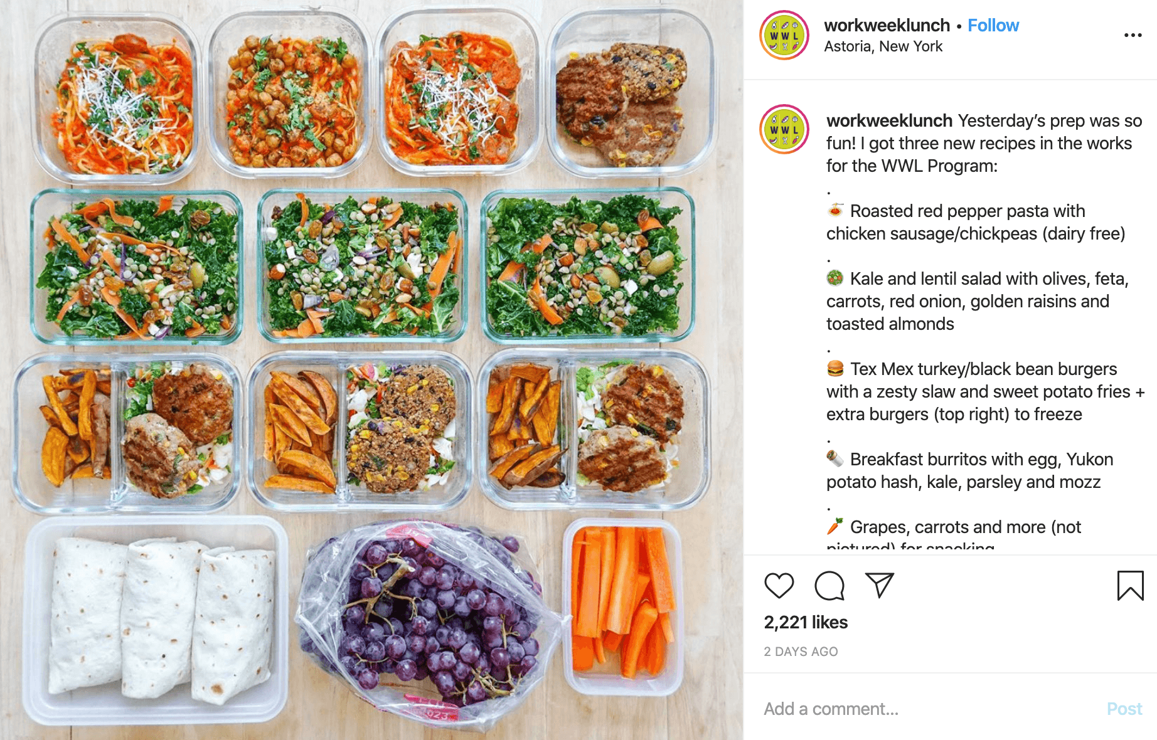Click the 2 DAYS AGO timestamp
This screenshot has width=1157, height=740.
click(801, 652)
